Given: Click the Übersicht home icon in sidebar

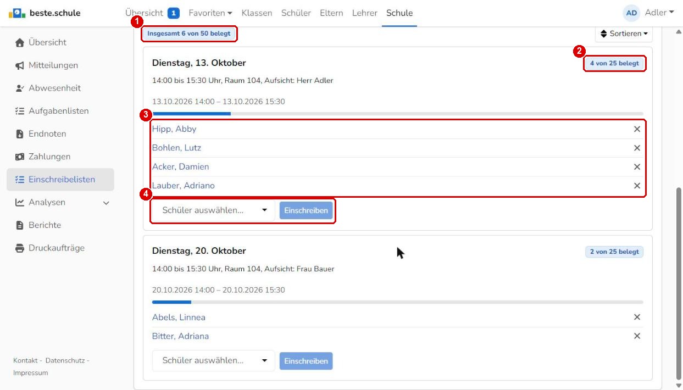Looking at the screenshot, I should (x=20, y=42).
